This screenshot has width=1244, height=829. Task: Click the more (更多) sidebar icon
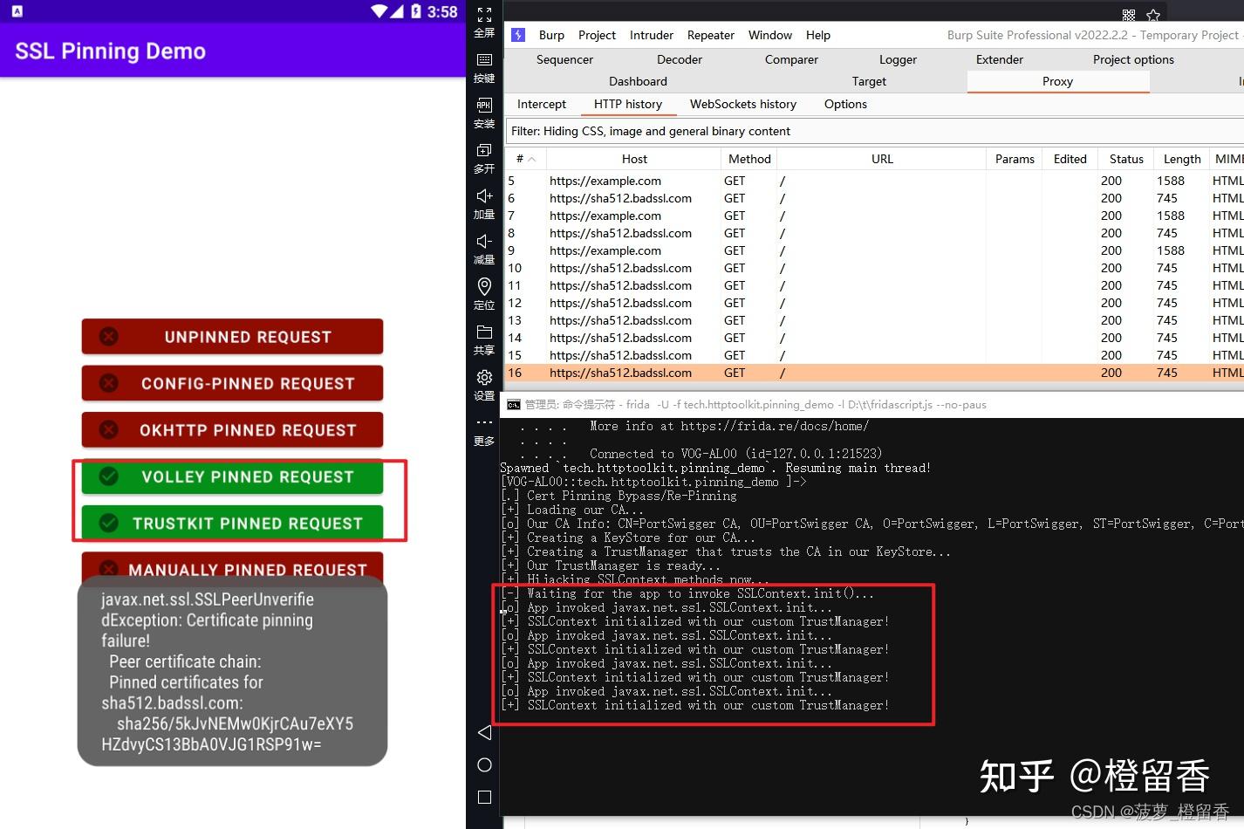pos(484,422)
